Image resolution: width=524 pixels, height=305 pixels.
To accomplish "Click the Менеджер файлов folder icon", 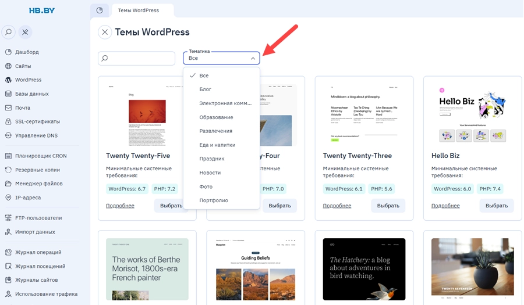I will (x=8, y=184).
